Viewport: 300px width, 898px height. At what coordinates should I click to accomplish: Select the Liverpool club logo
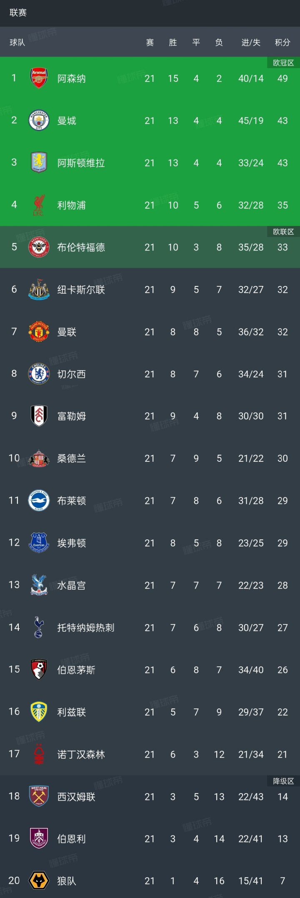point(39,205)
